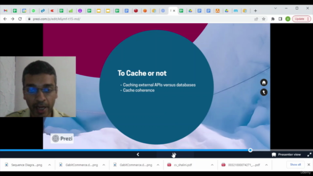Switch to the Gmail tab
The image size is (313, 176).
(x=5, y=11)
